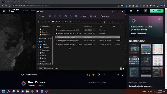
Task: Open the New dropdown in Explorer
Action: point(42,16)
